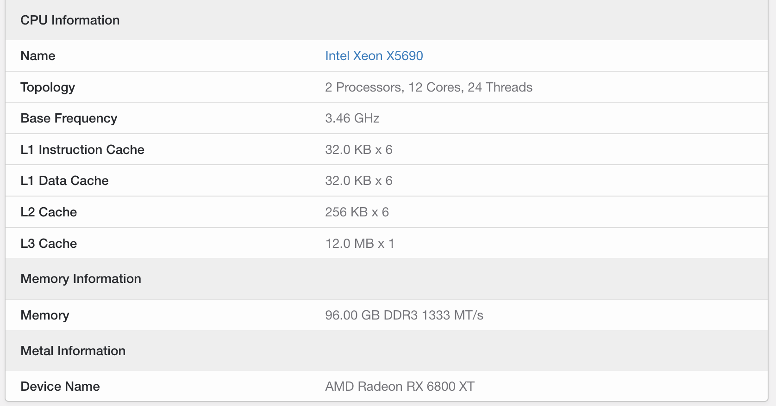The height and width of the screenshot is (406, 776).
Task: Select the Base Frequency label
Action: [x=69, y=118]
